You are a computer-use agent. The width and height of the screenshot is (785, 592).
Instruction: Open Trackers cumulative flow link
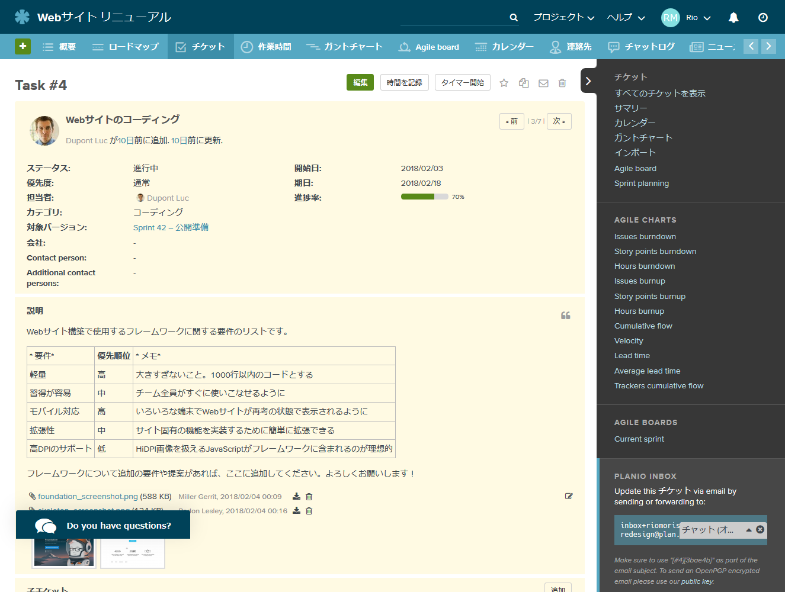click(x=659, y=386)
